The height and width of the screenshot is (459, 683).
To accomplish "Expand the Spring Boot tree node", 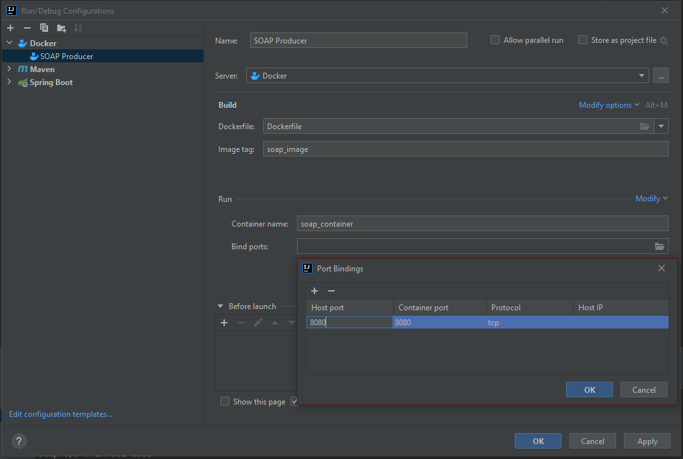I will [10, 82].
